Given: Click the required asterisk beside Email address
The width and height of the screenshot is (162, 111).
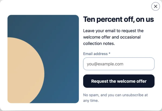Looking at the screenshot, I should coord(109,53).
